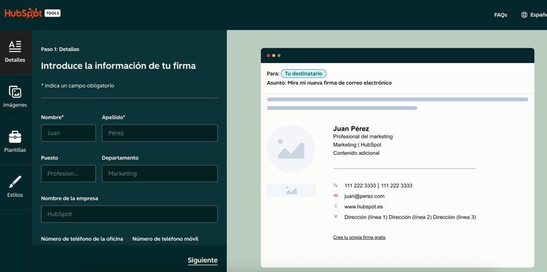Select the Plantillas briefcase icon

[x=15, y=137]
